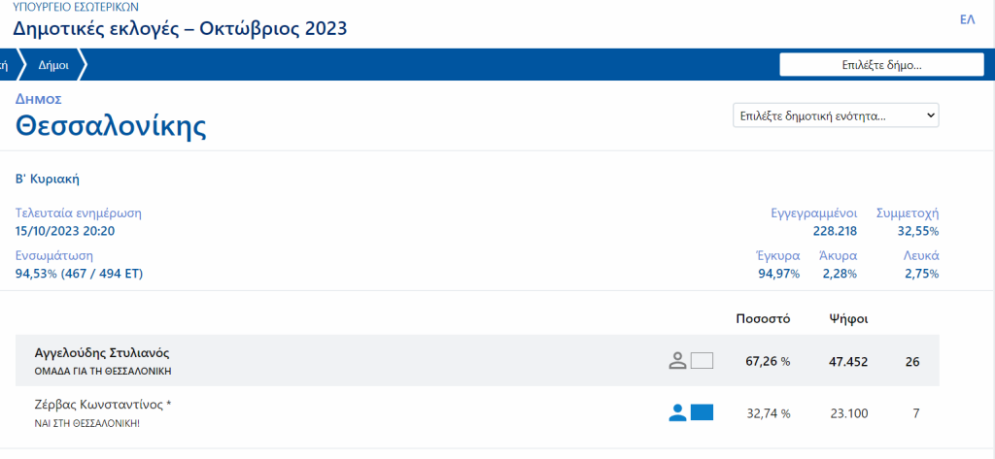Open the Επιλέξτε δημοτική ενότητα dropdown
The image size is (995, 459).
(836, 115)
